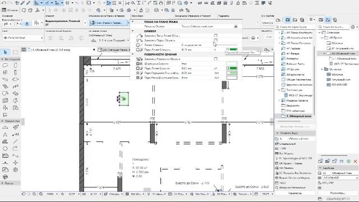This screenshot has height=202, width=359.
Task: Select the Door tool
Action: (x=15, y=66)
